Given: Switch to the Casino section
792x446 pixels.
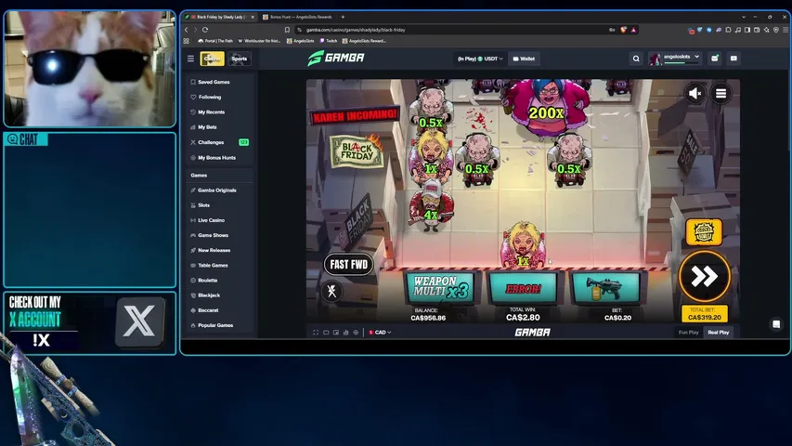Looking at the screenshot, I should (x=212, y=59).
